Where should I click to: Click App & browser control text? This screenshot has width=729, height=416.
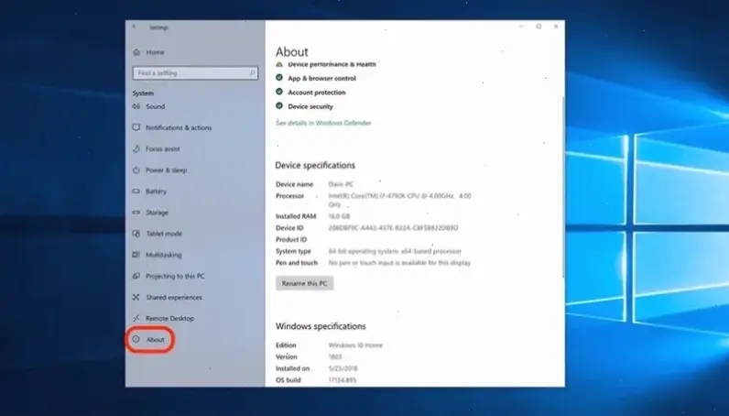point(321,78)
